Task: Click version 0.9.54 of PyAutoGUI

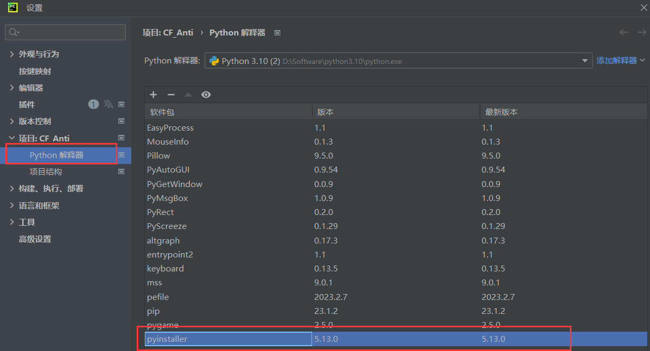Action: (326, 170)
